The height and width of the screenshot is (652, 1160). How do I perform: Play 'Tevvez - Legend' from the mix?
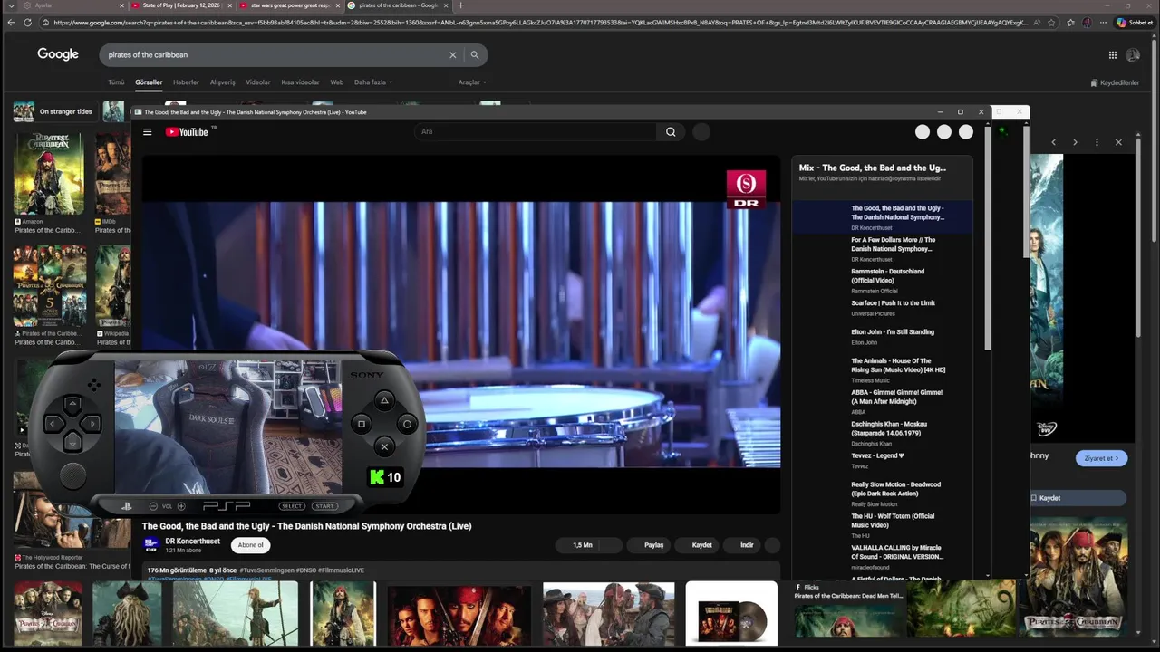(x=881, y=461)
